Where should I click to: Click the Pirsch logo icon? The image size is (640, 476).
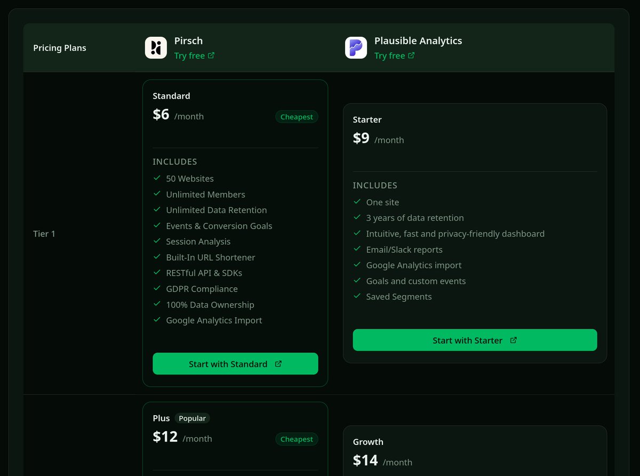(156, 47)
